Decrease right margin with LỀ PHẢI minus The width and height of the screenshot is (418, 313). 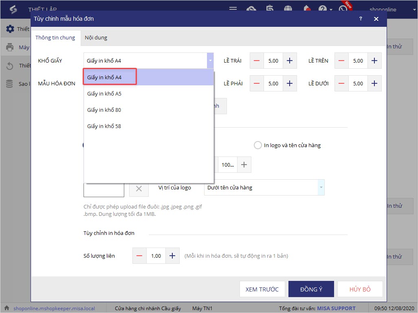pos(257,83)
